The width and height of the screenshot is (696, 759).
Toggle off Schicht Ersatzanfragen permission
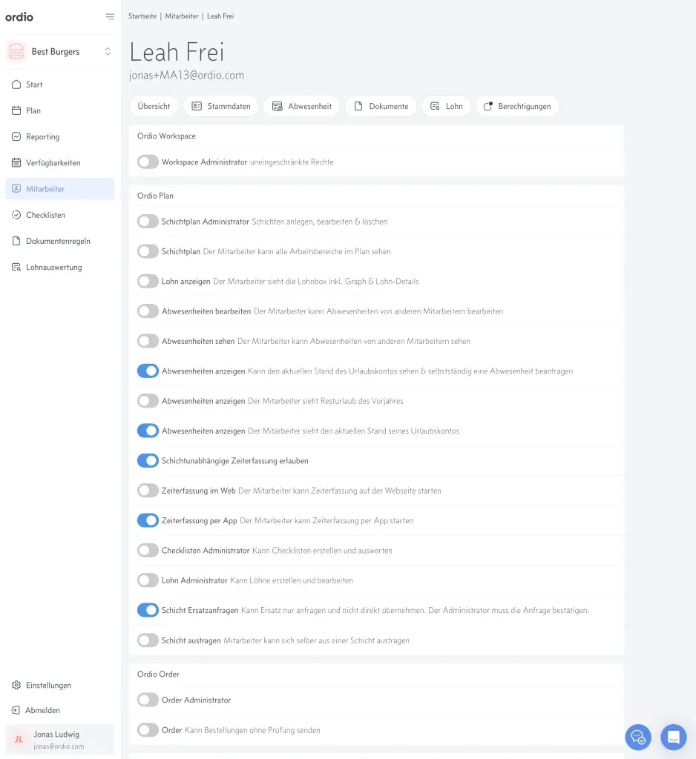(148, 611)
